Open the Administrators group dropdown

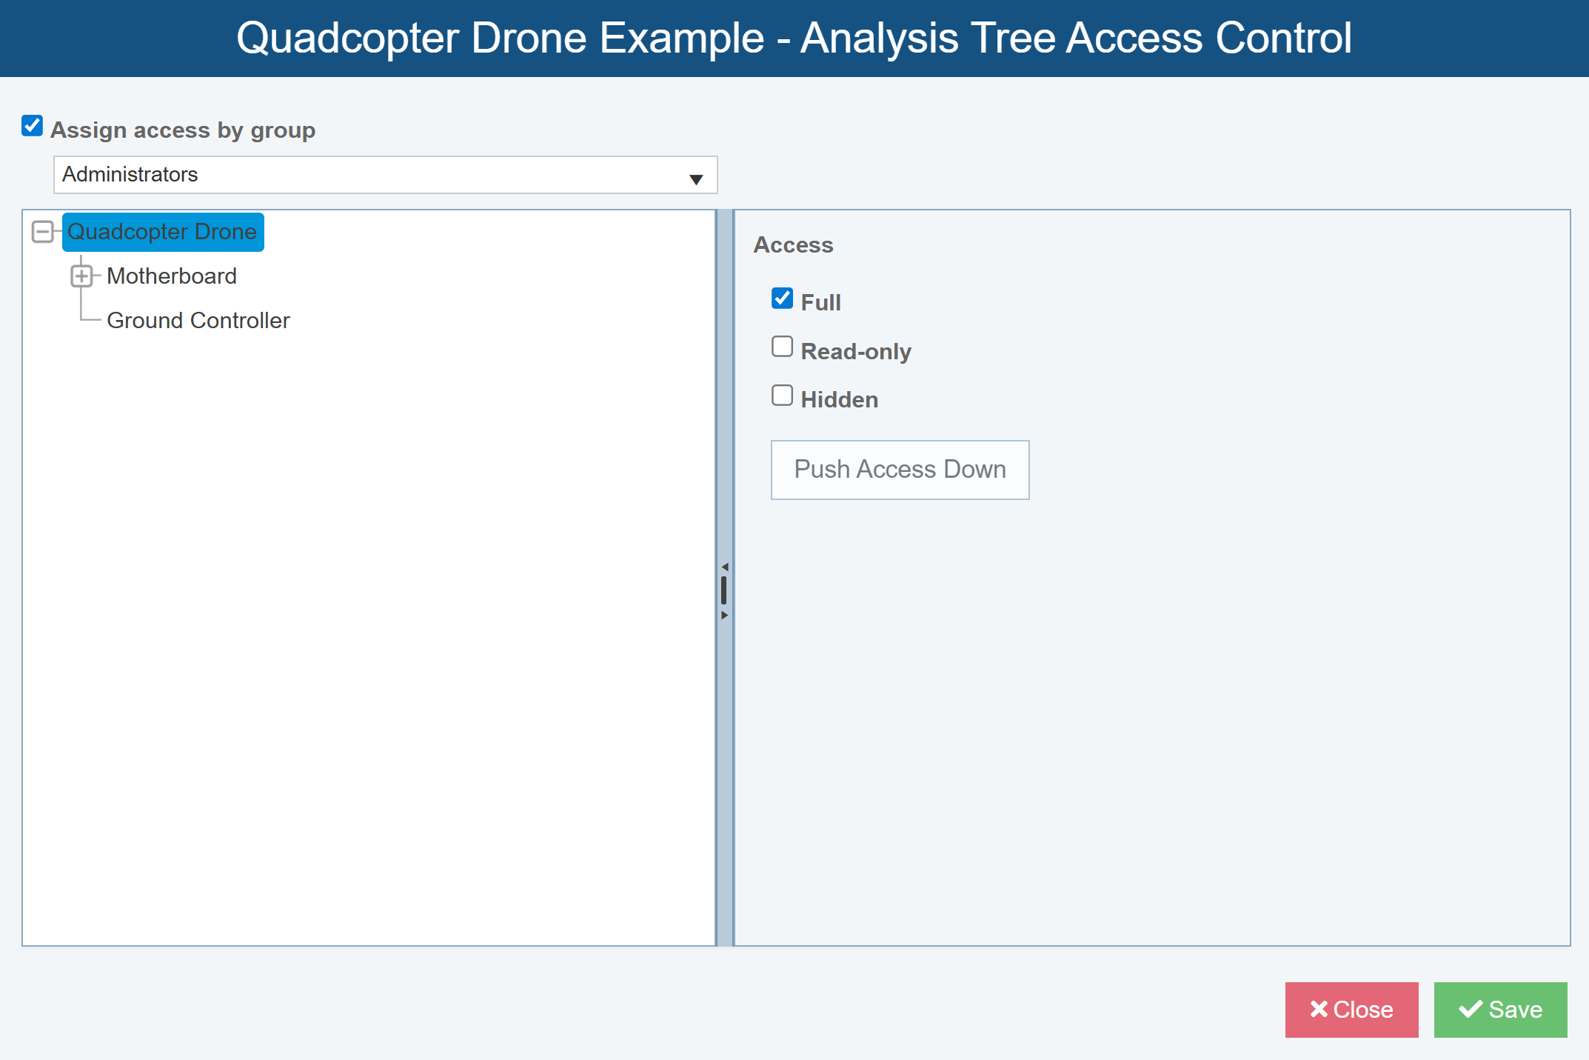click(385, 175)
